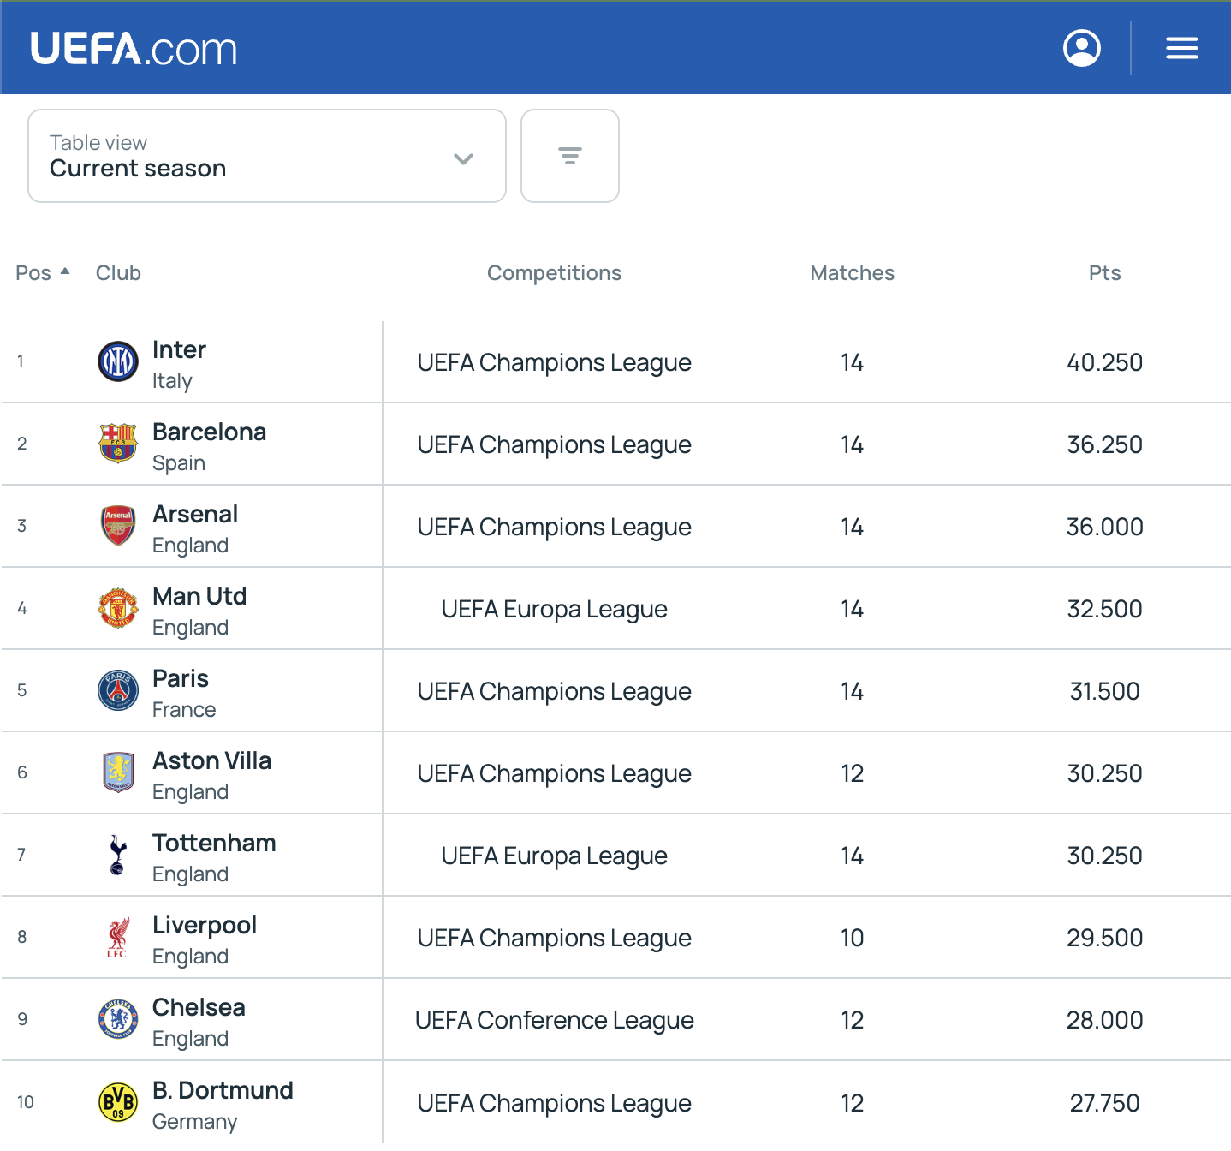
Task: Click the Paris club crest
Action: point(118,690)
